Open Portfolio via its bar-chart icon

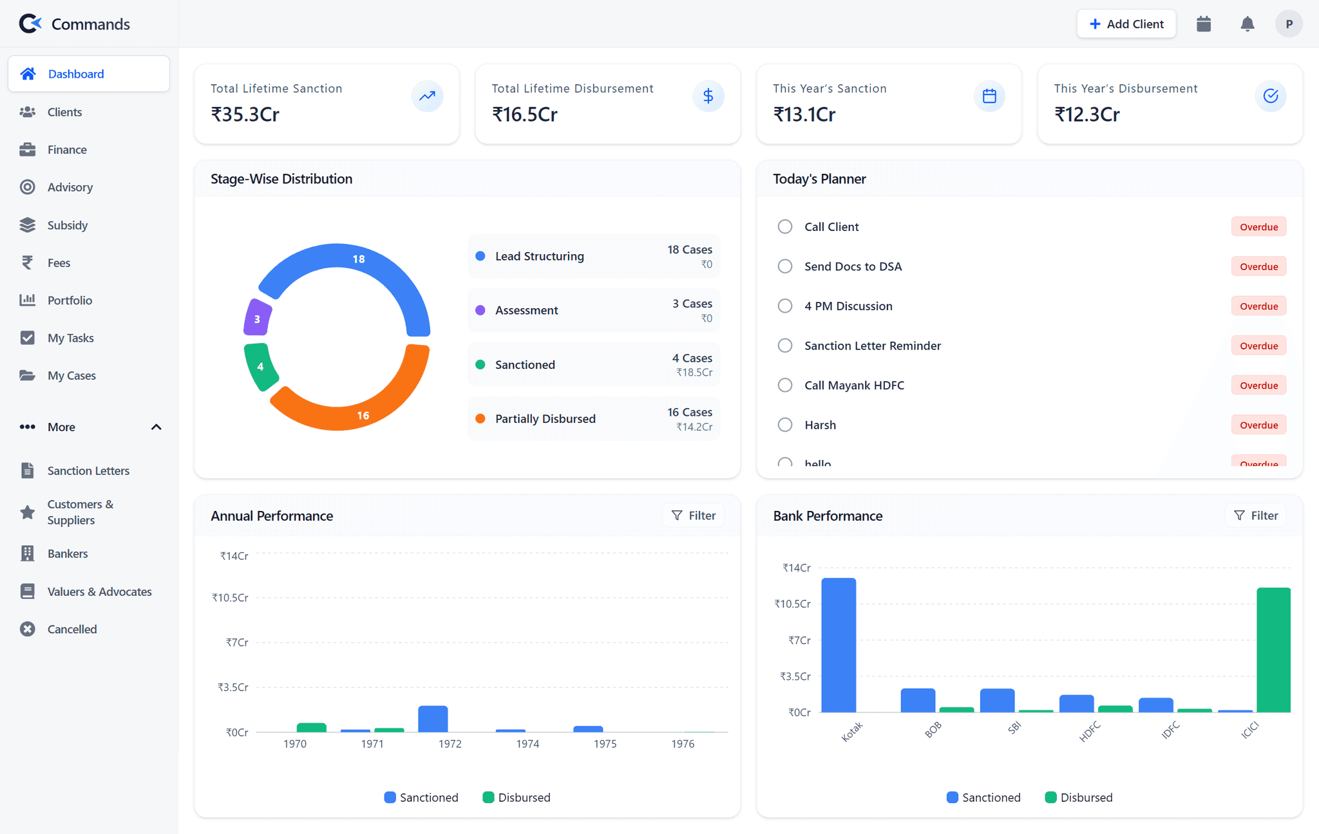click(x=27, y=300)
